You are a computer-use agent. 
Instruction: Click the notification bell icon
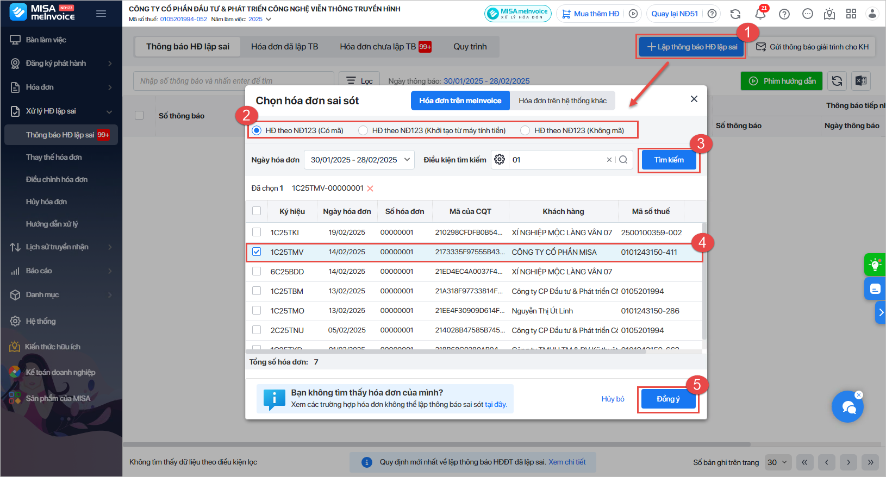click(760, 14)
